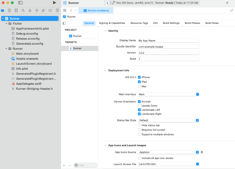This screenshot has height=169, width=235.
Task: Enable Include all app icon assets
Action: [x=139, y=158]
